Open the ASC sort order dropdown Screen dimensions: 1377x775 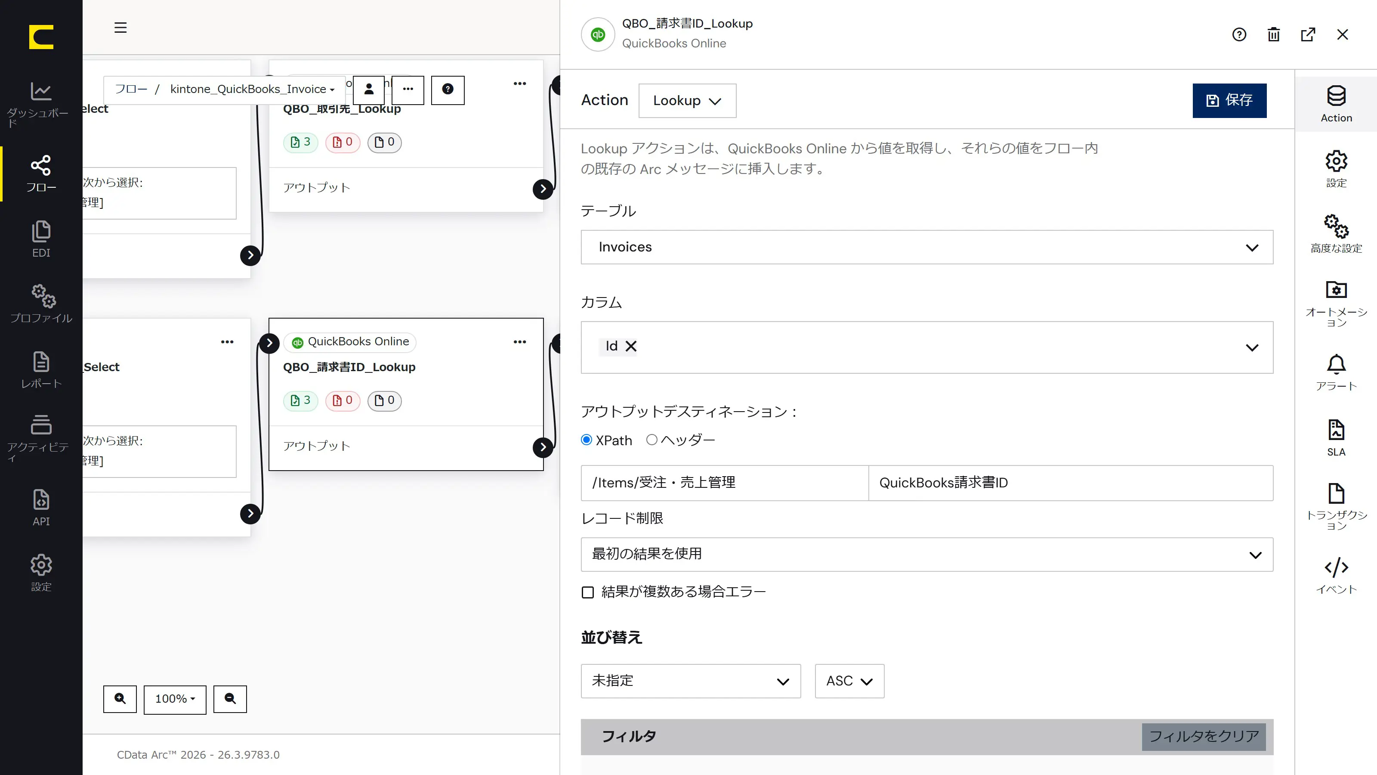click(x=849, y=681)
